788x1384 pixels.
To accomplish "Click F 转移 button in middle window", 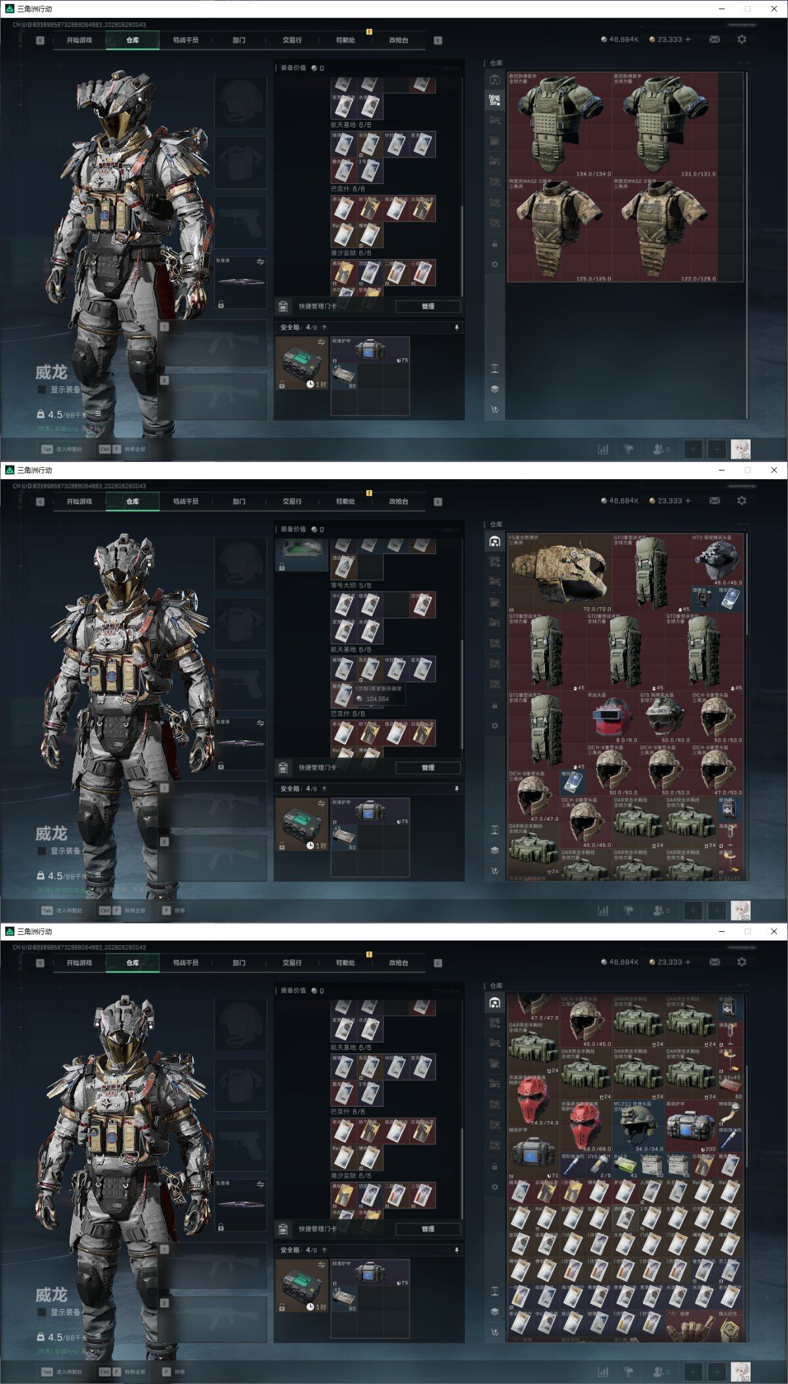I will click(x=174, y=911).
